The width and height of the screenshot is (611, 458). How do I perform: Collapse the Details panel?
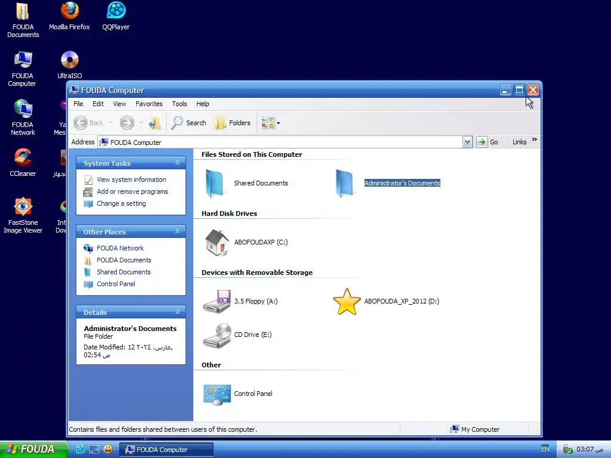coord(178,311)
